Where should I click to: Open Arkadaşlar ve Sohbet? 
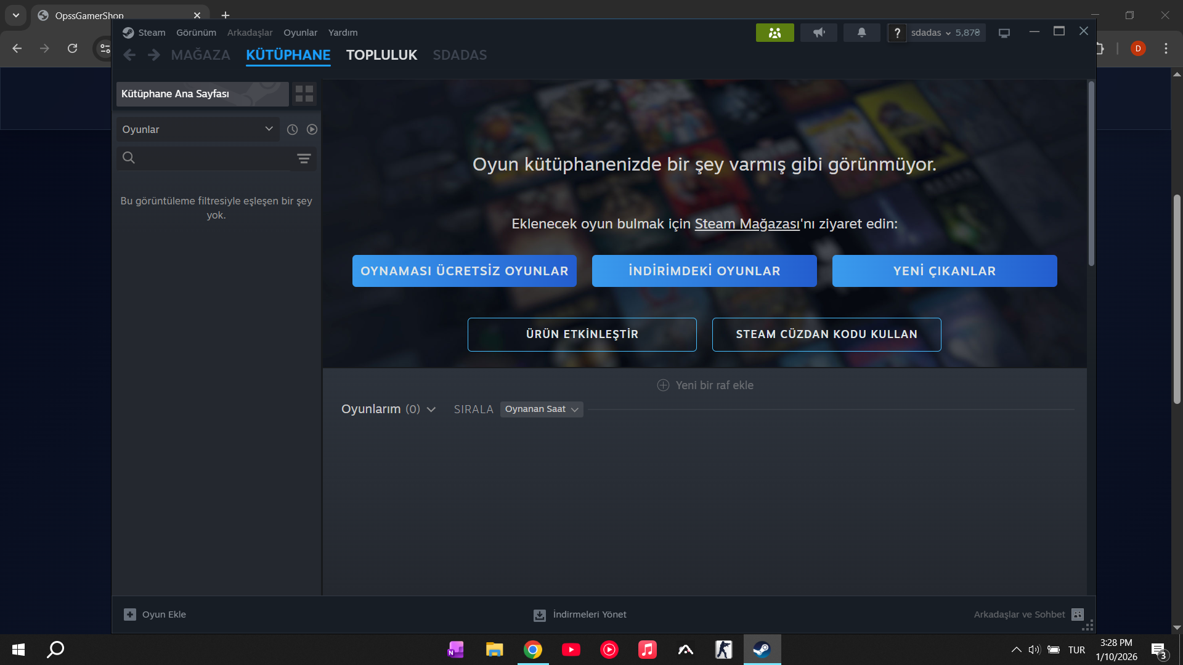point(1028,615)
